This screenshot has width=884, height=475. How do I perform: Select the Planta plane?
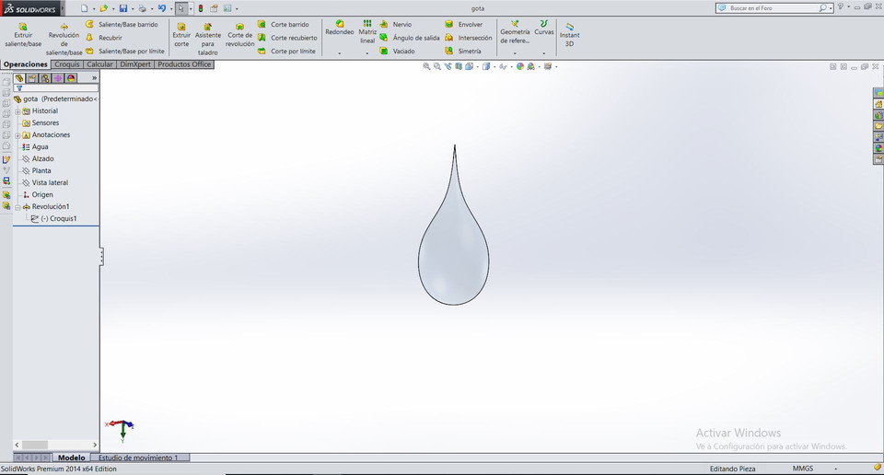37,170
